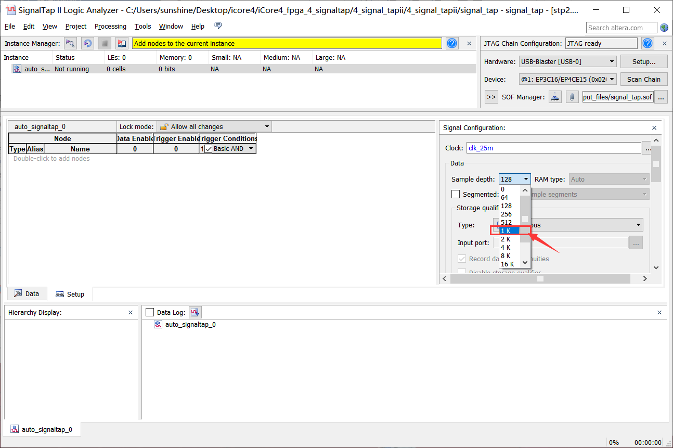Viewport: 673px width, 448px height.
Task: Click the globe icon beside altera search
Action: (664, 28)
